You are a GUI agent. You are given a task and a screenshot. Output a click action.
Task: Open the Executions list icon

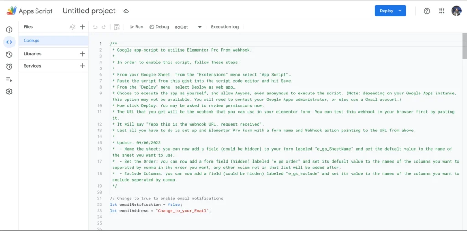9,79
